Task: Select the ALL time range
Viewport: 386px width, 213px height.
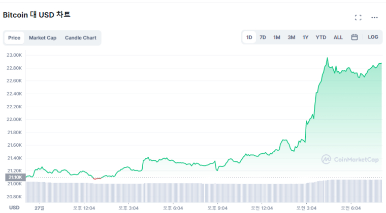Action: pos(338,37)
